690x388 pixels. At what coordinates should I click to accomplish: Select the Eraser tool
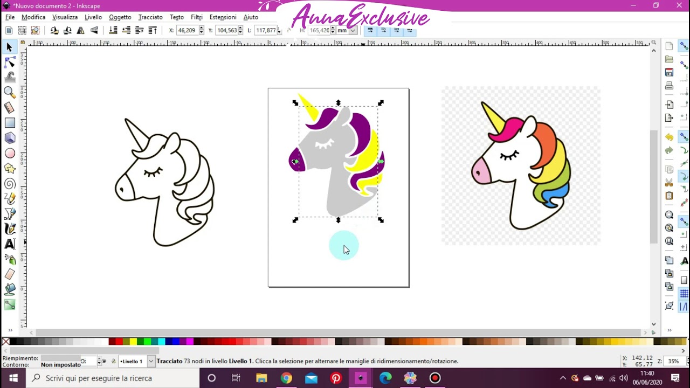coord(9,274)
